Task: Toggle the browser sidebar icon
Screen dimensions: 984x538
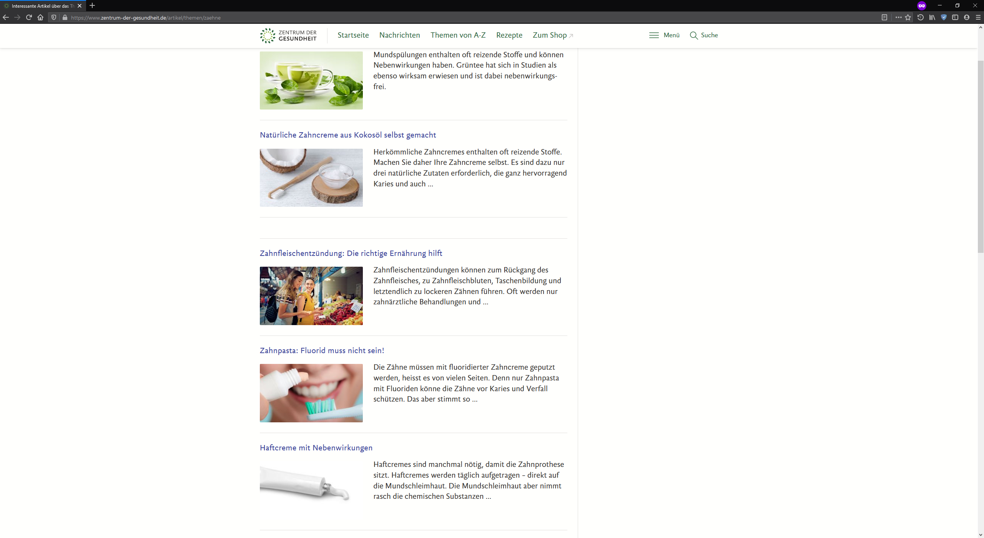Action: (x=956, y=17)
